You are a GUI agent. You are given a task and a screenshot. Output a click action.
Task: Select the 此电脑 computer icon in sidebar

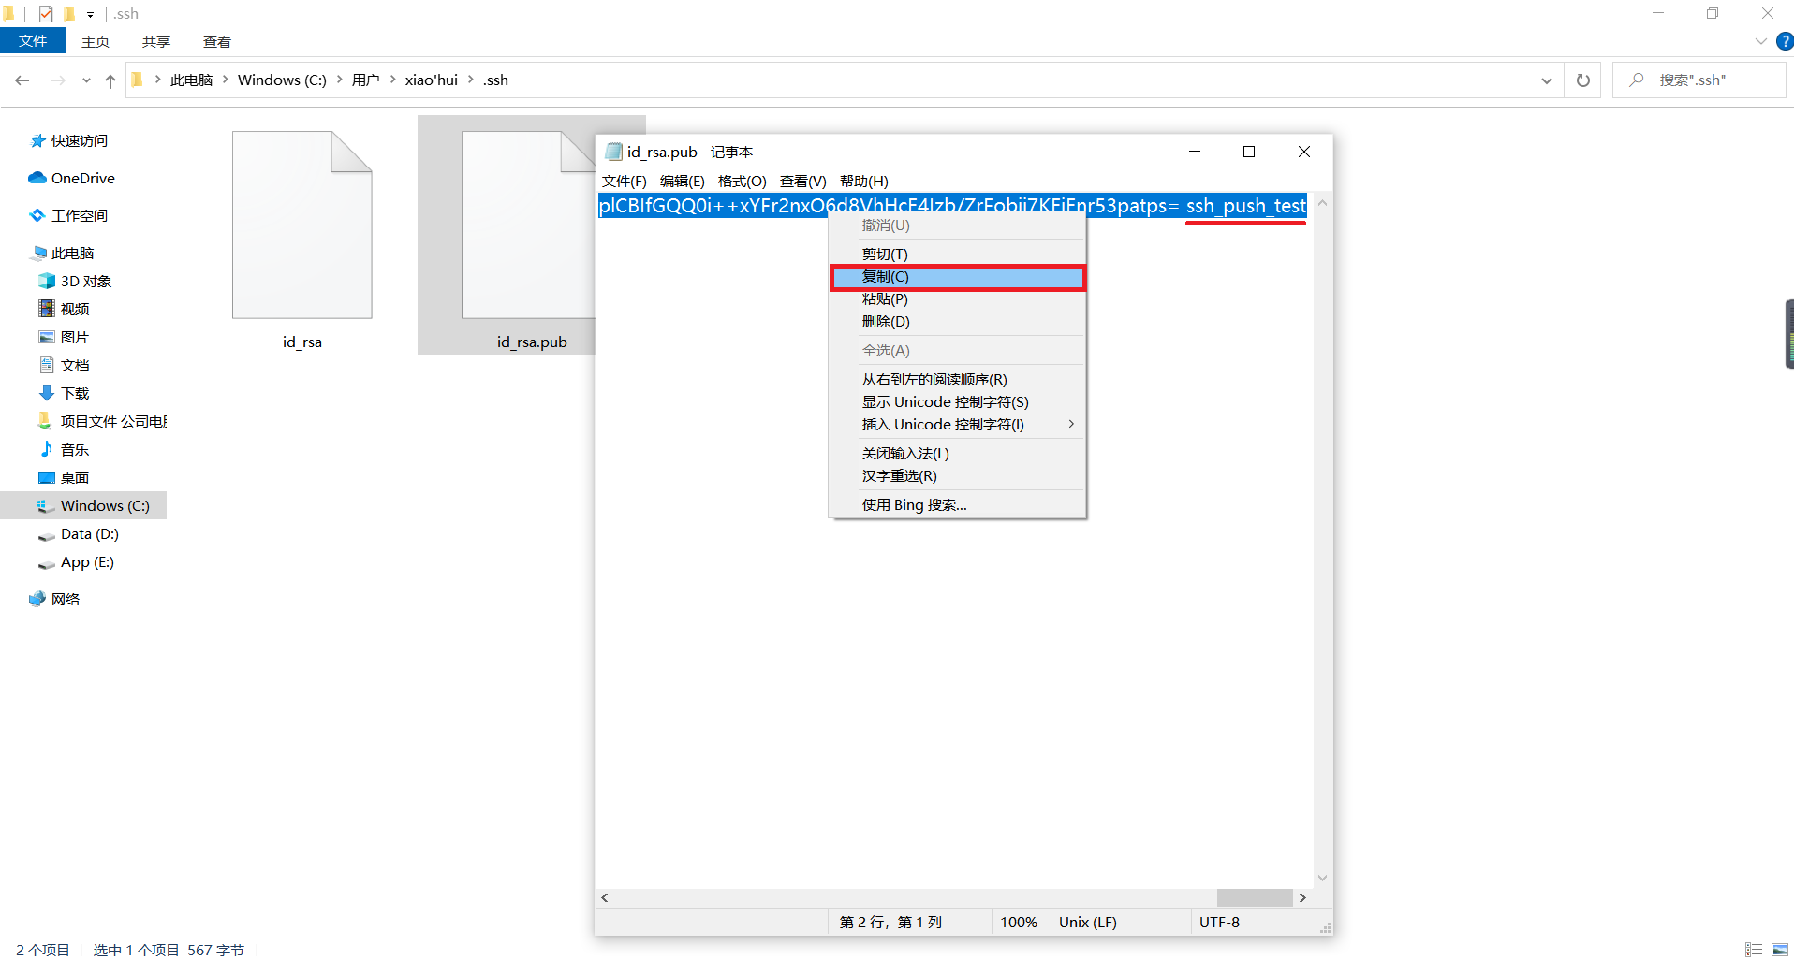point(39,253)
